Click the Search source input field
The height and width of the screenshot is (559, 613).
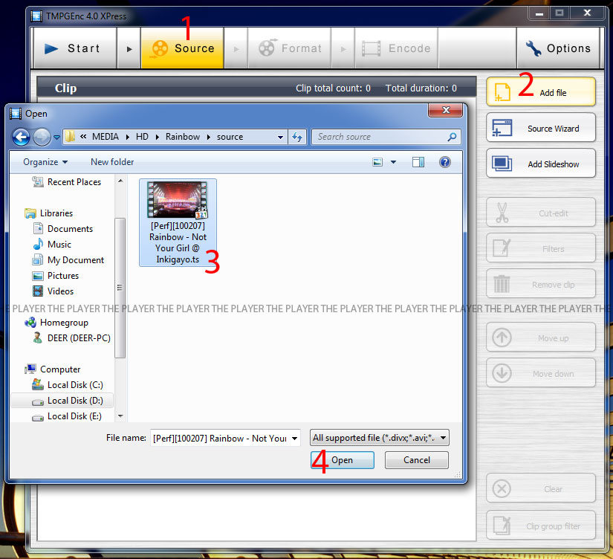(x=380, y=137)
